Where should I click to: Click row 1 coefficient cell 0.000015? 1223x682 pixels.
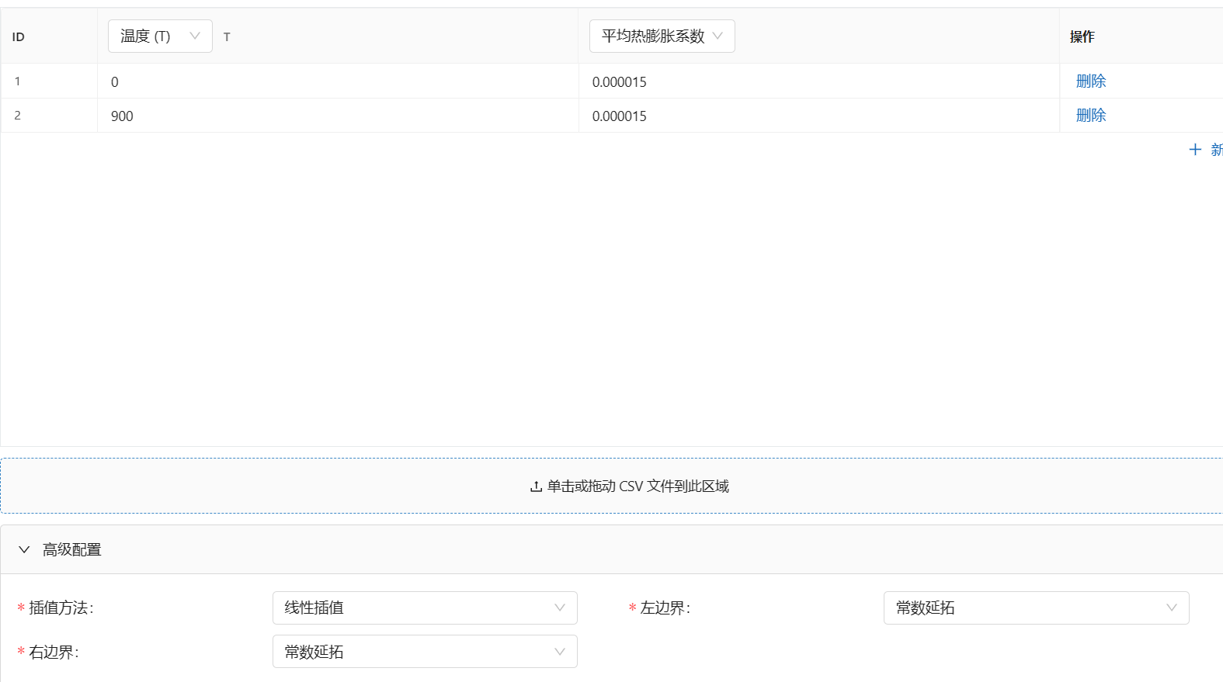pyautogui.click(x=819, y=81)
